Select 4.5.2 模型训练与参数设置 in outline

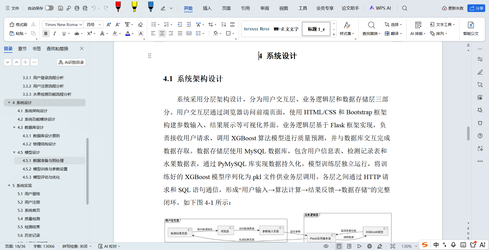45,169
